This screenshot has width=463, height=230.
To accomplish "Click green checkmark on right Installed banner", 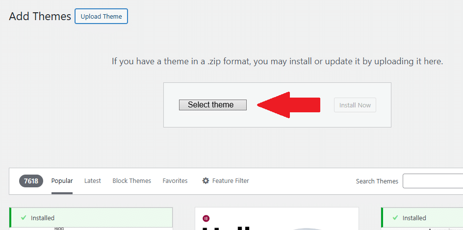I will pos(395,218).
